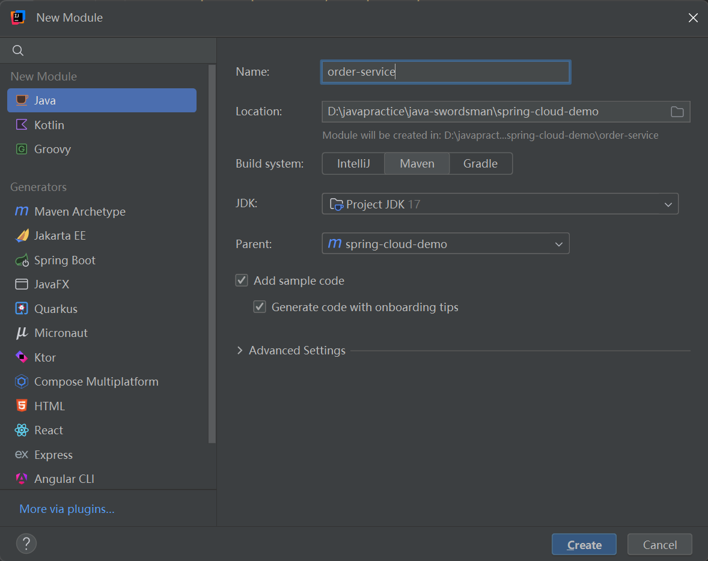Open the Parent dropdown arrow
This screenshot has width=708, height=561.
click(x=558, y=244)
